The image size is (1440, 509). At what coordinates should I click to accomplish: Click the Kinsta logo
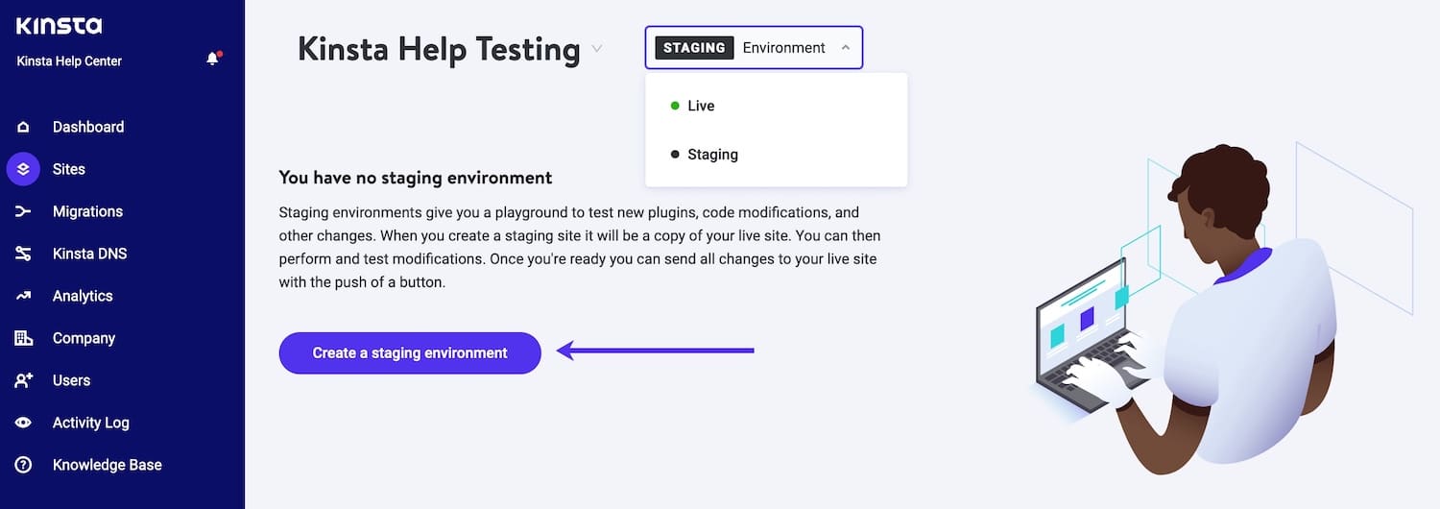tap(59, 26)
